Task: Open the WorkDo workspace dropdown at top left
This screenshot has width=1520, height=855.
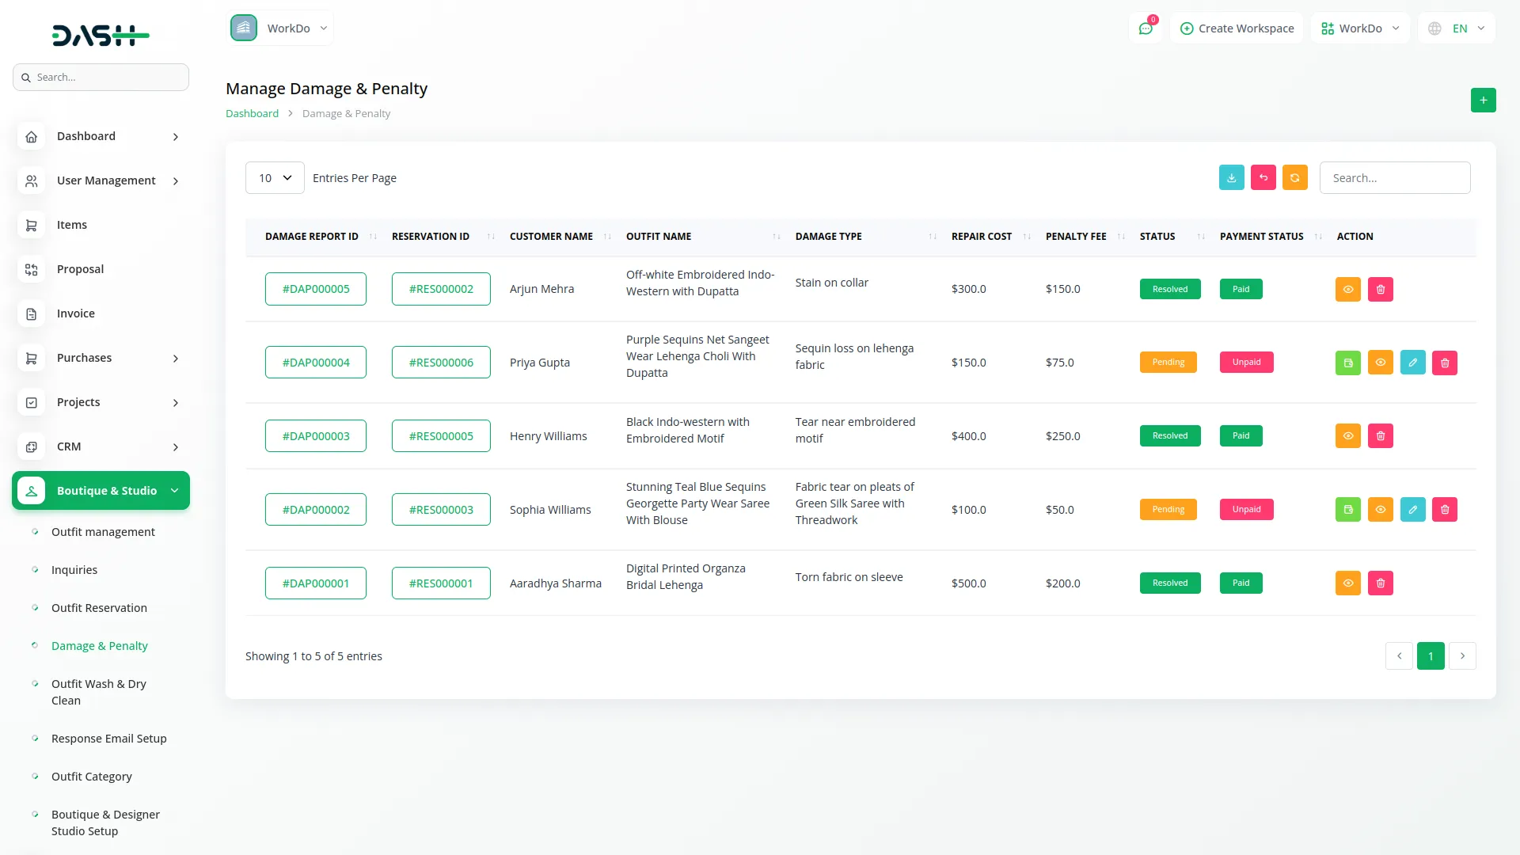Action: [x=281, y=28]
